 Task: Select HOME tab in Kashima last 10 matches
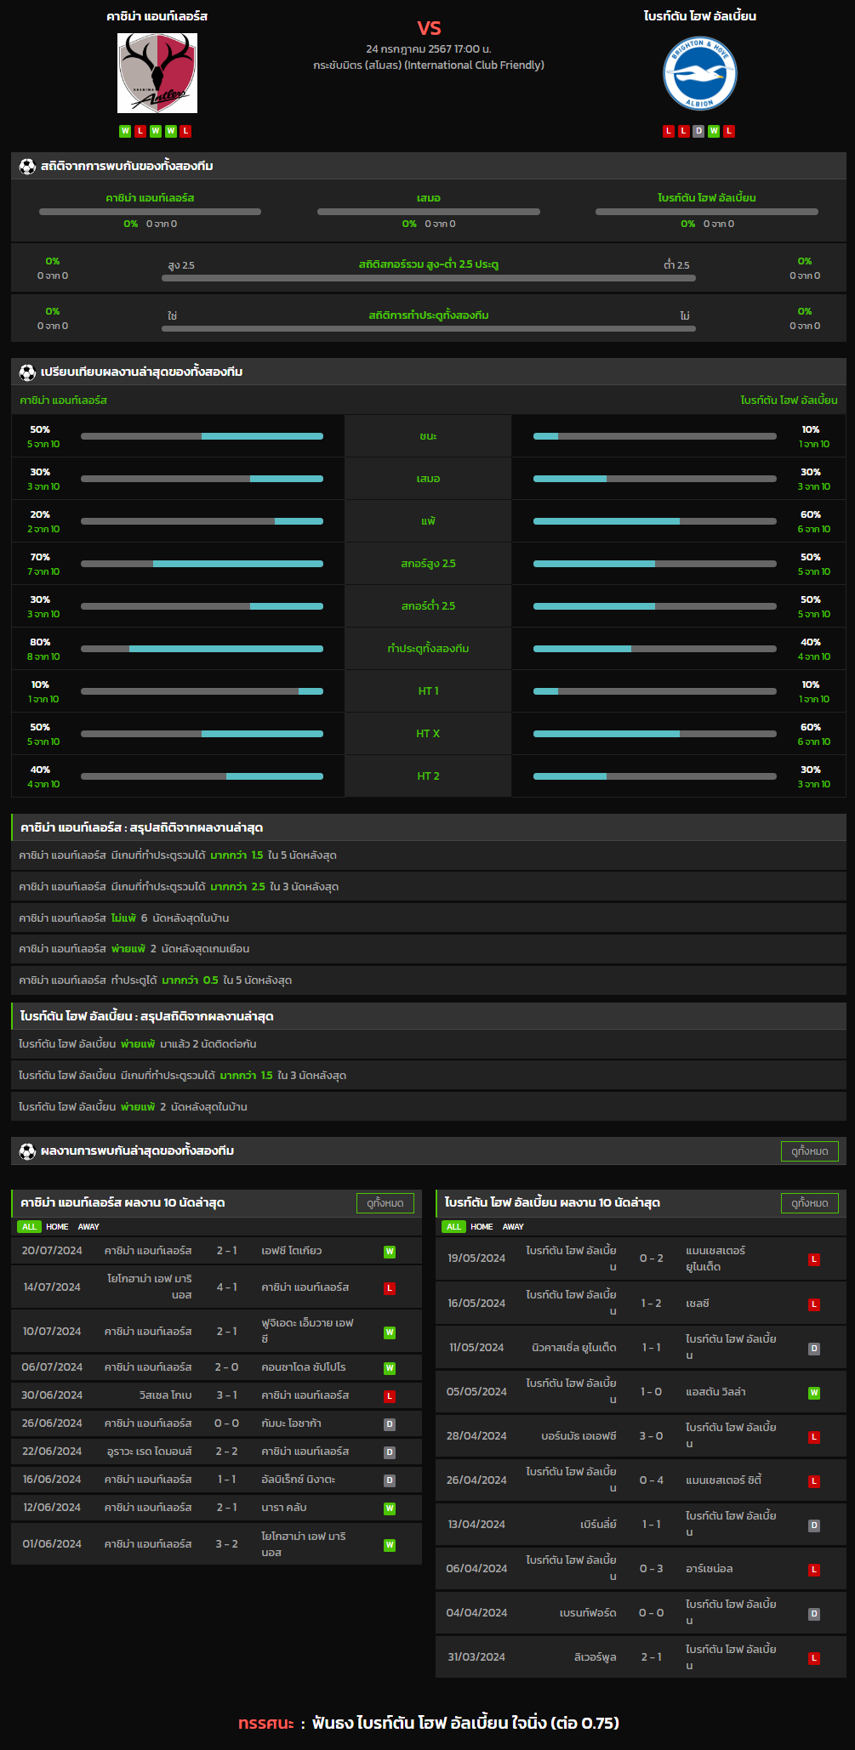[57, 1226]
